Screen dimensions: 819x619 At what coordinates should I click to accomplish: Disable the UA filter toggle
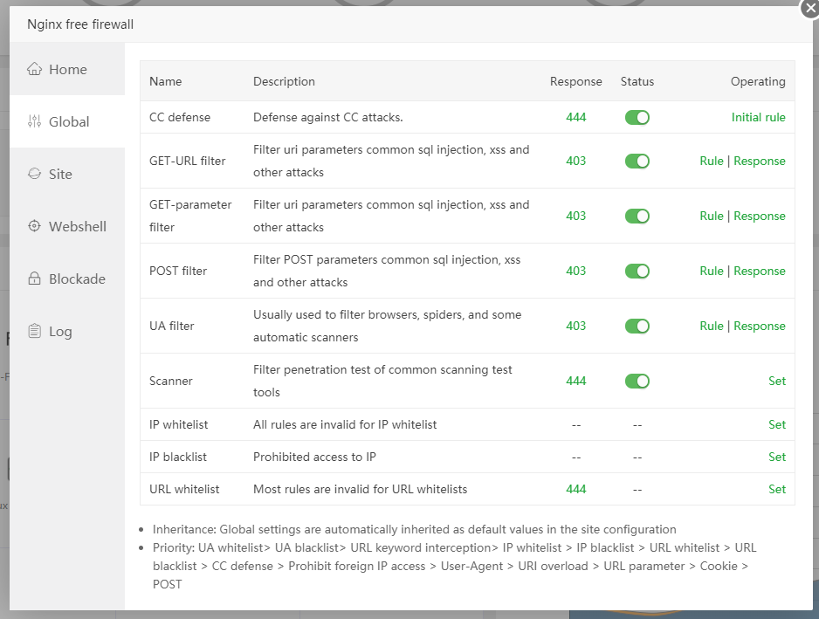coord(637,326)
